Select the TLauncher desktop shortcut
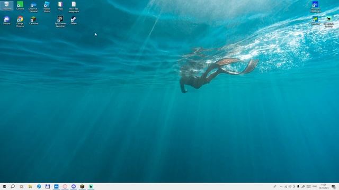The width and height of the screenshot is (339, 190). pos(33,21)
